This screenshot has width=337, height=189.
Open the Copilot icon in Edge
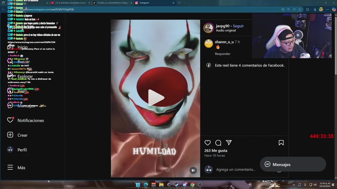(x=334, y=9)
